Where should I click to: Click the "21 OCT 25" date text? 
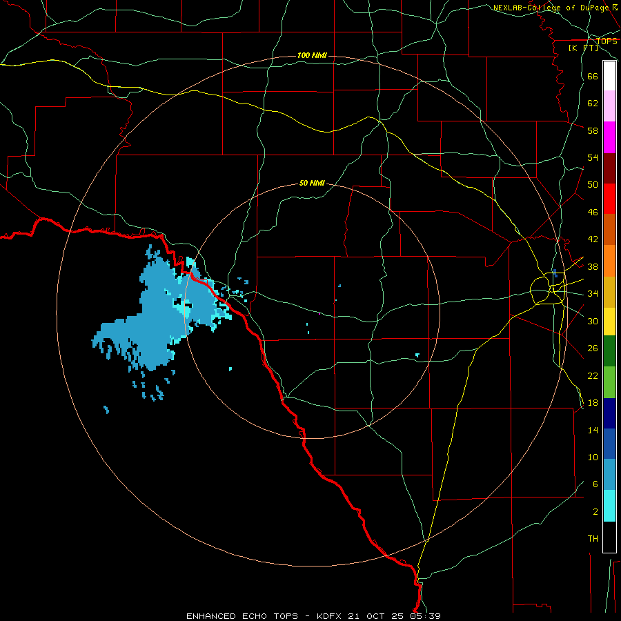point(375,616)
